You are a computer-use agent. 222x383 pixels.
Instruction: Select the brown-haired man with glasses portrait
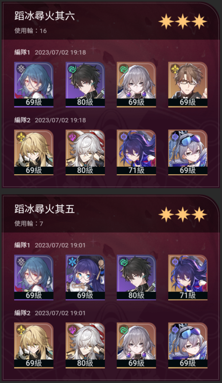[188, 85]
